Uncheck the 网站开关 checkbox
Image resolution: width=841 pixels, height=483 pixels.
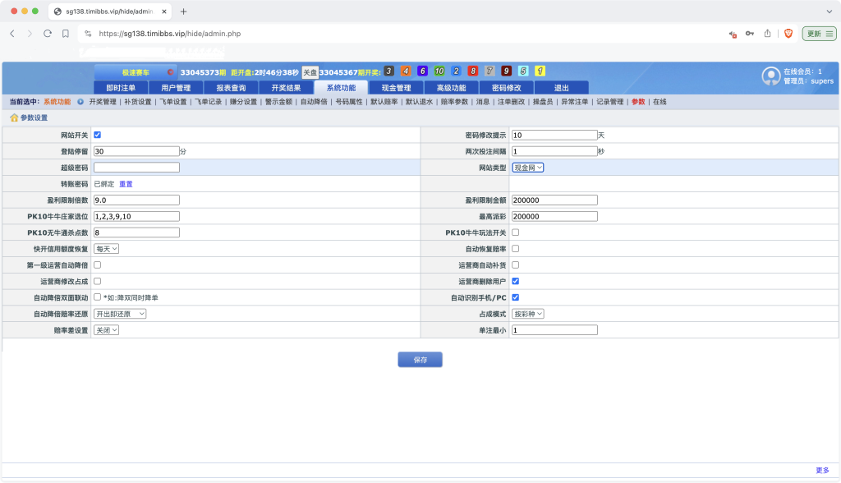[x=97, y=135]
